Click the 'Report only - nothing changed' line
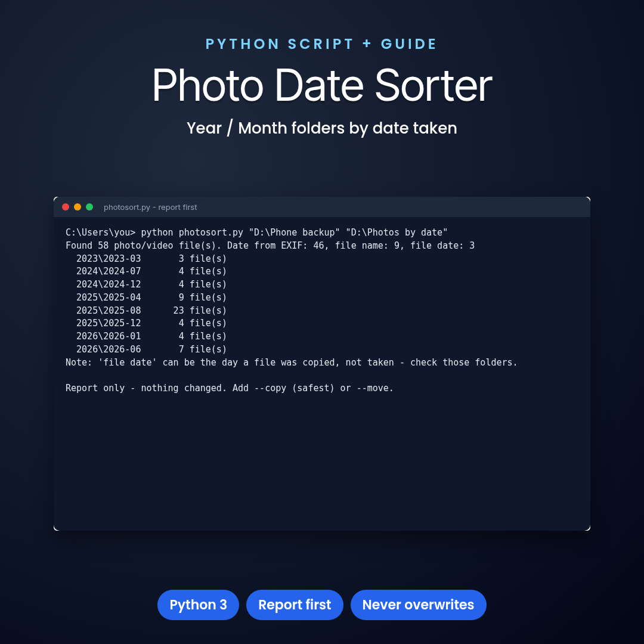This screenshot has width=644, height=644. (230, 389)
